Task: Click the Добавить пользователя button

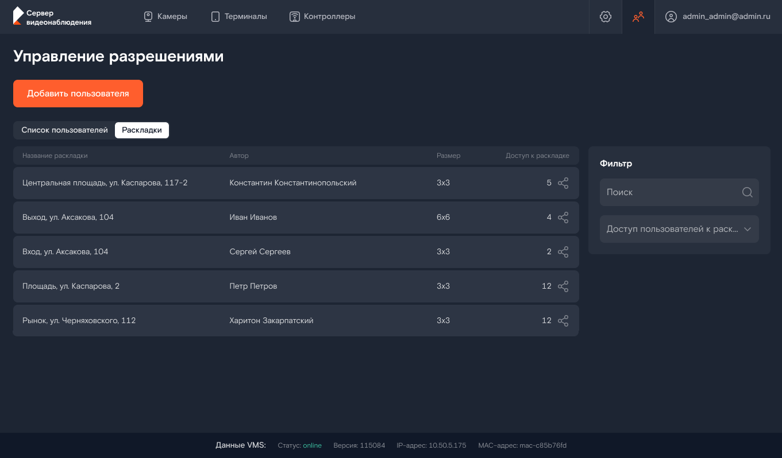Action: (x=78, y=94)
